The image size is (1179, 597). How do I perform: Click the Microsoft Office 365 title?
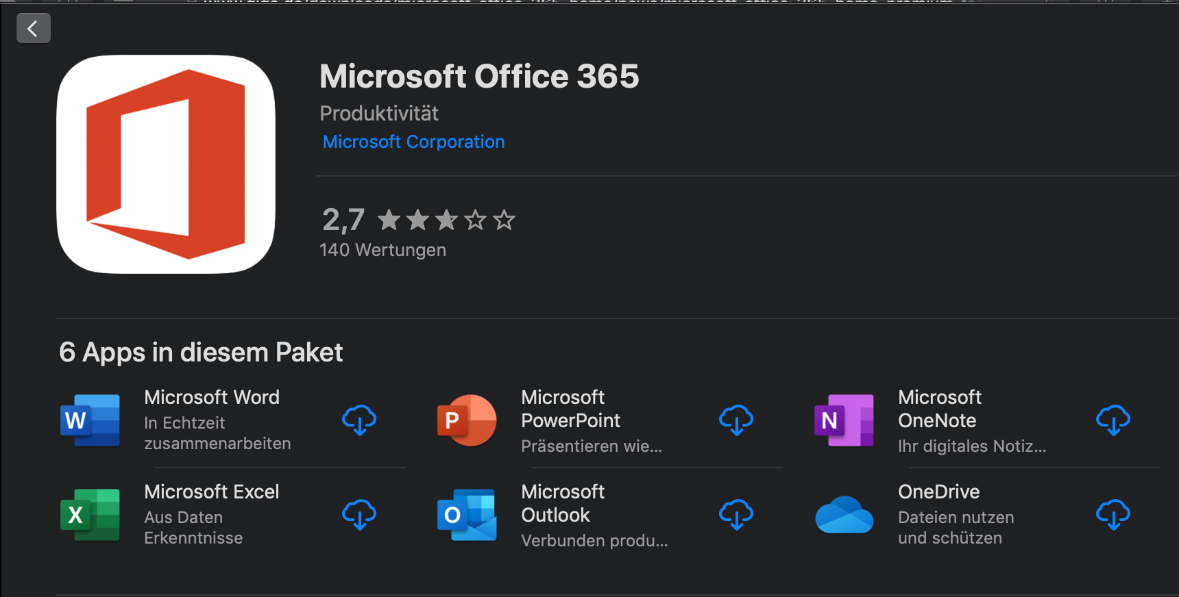[x=479, y=76]
